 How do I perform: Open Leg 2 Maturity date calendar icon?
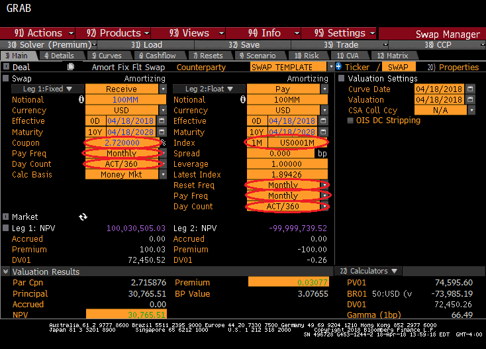[x=323, y=132]
